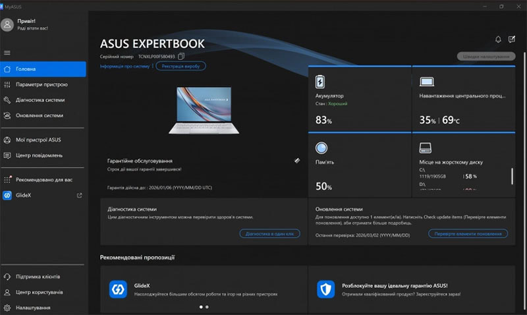Click the memory 50% value
The width and height of the screenshot is (527, 315).
[x=323, y=186]
